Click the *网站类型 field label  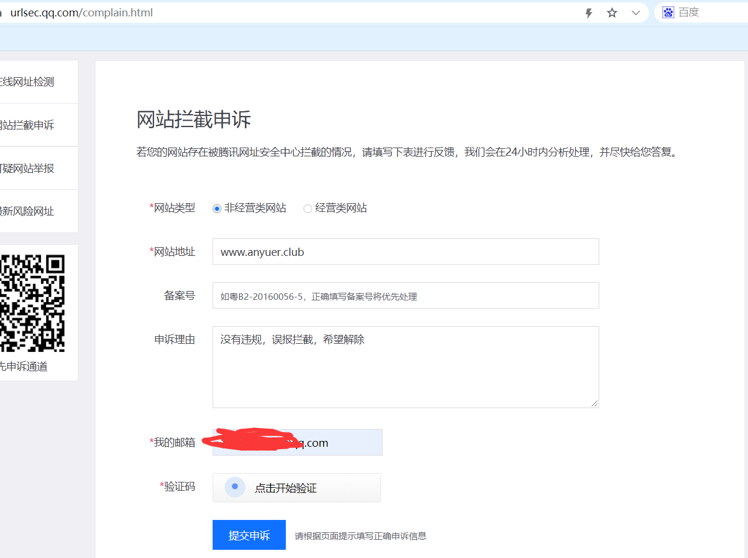click(172, 208)
